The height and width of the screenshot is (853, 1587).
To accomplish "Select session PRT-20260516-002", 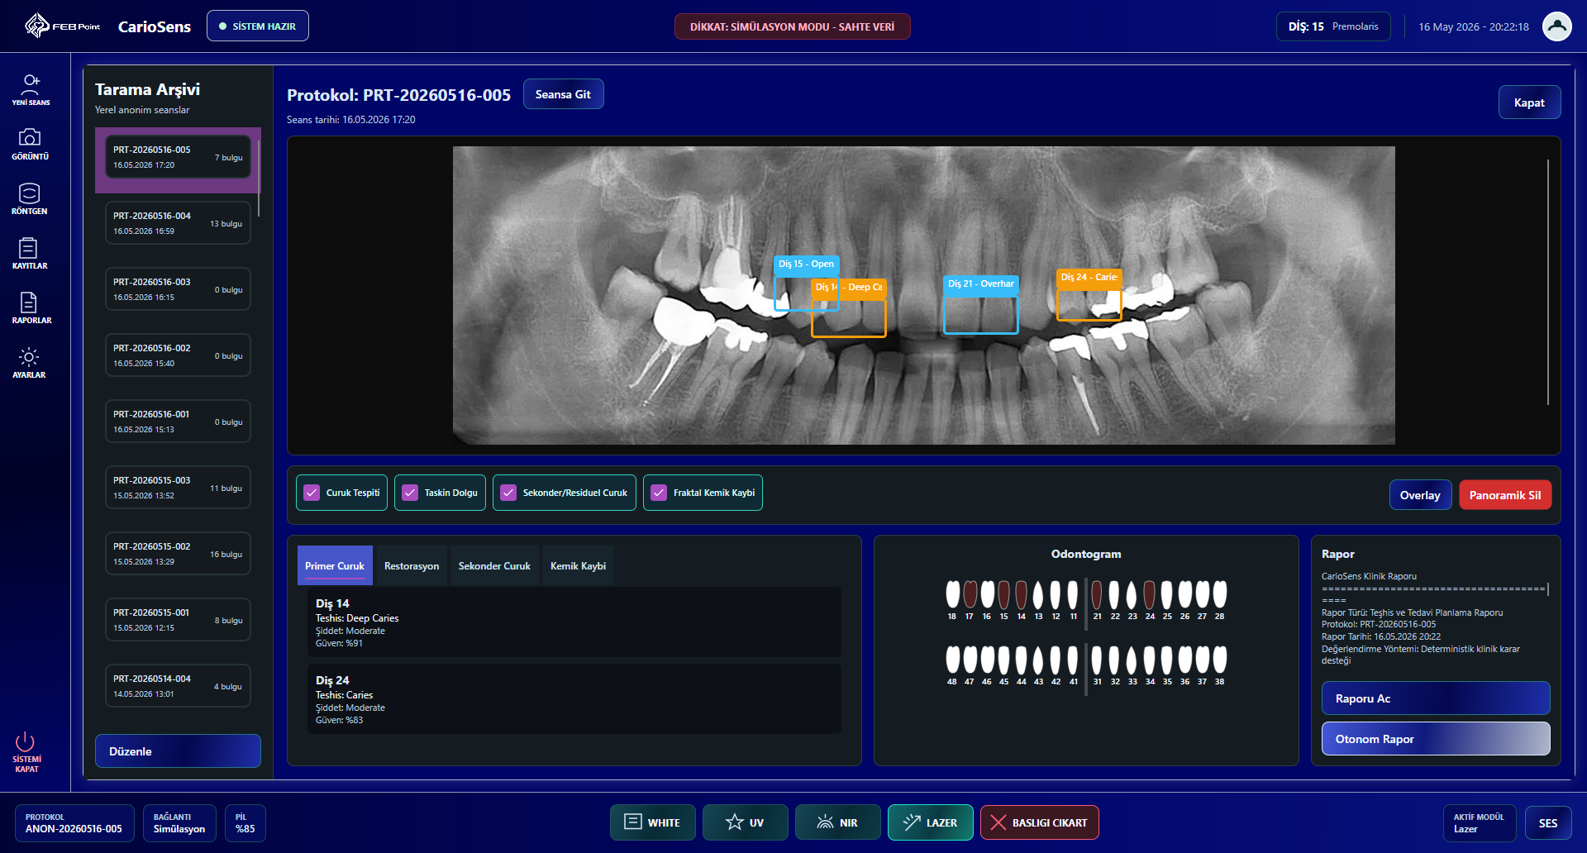I will coord(178,355).
